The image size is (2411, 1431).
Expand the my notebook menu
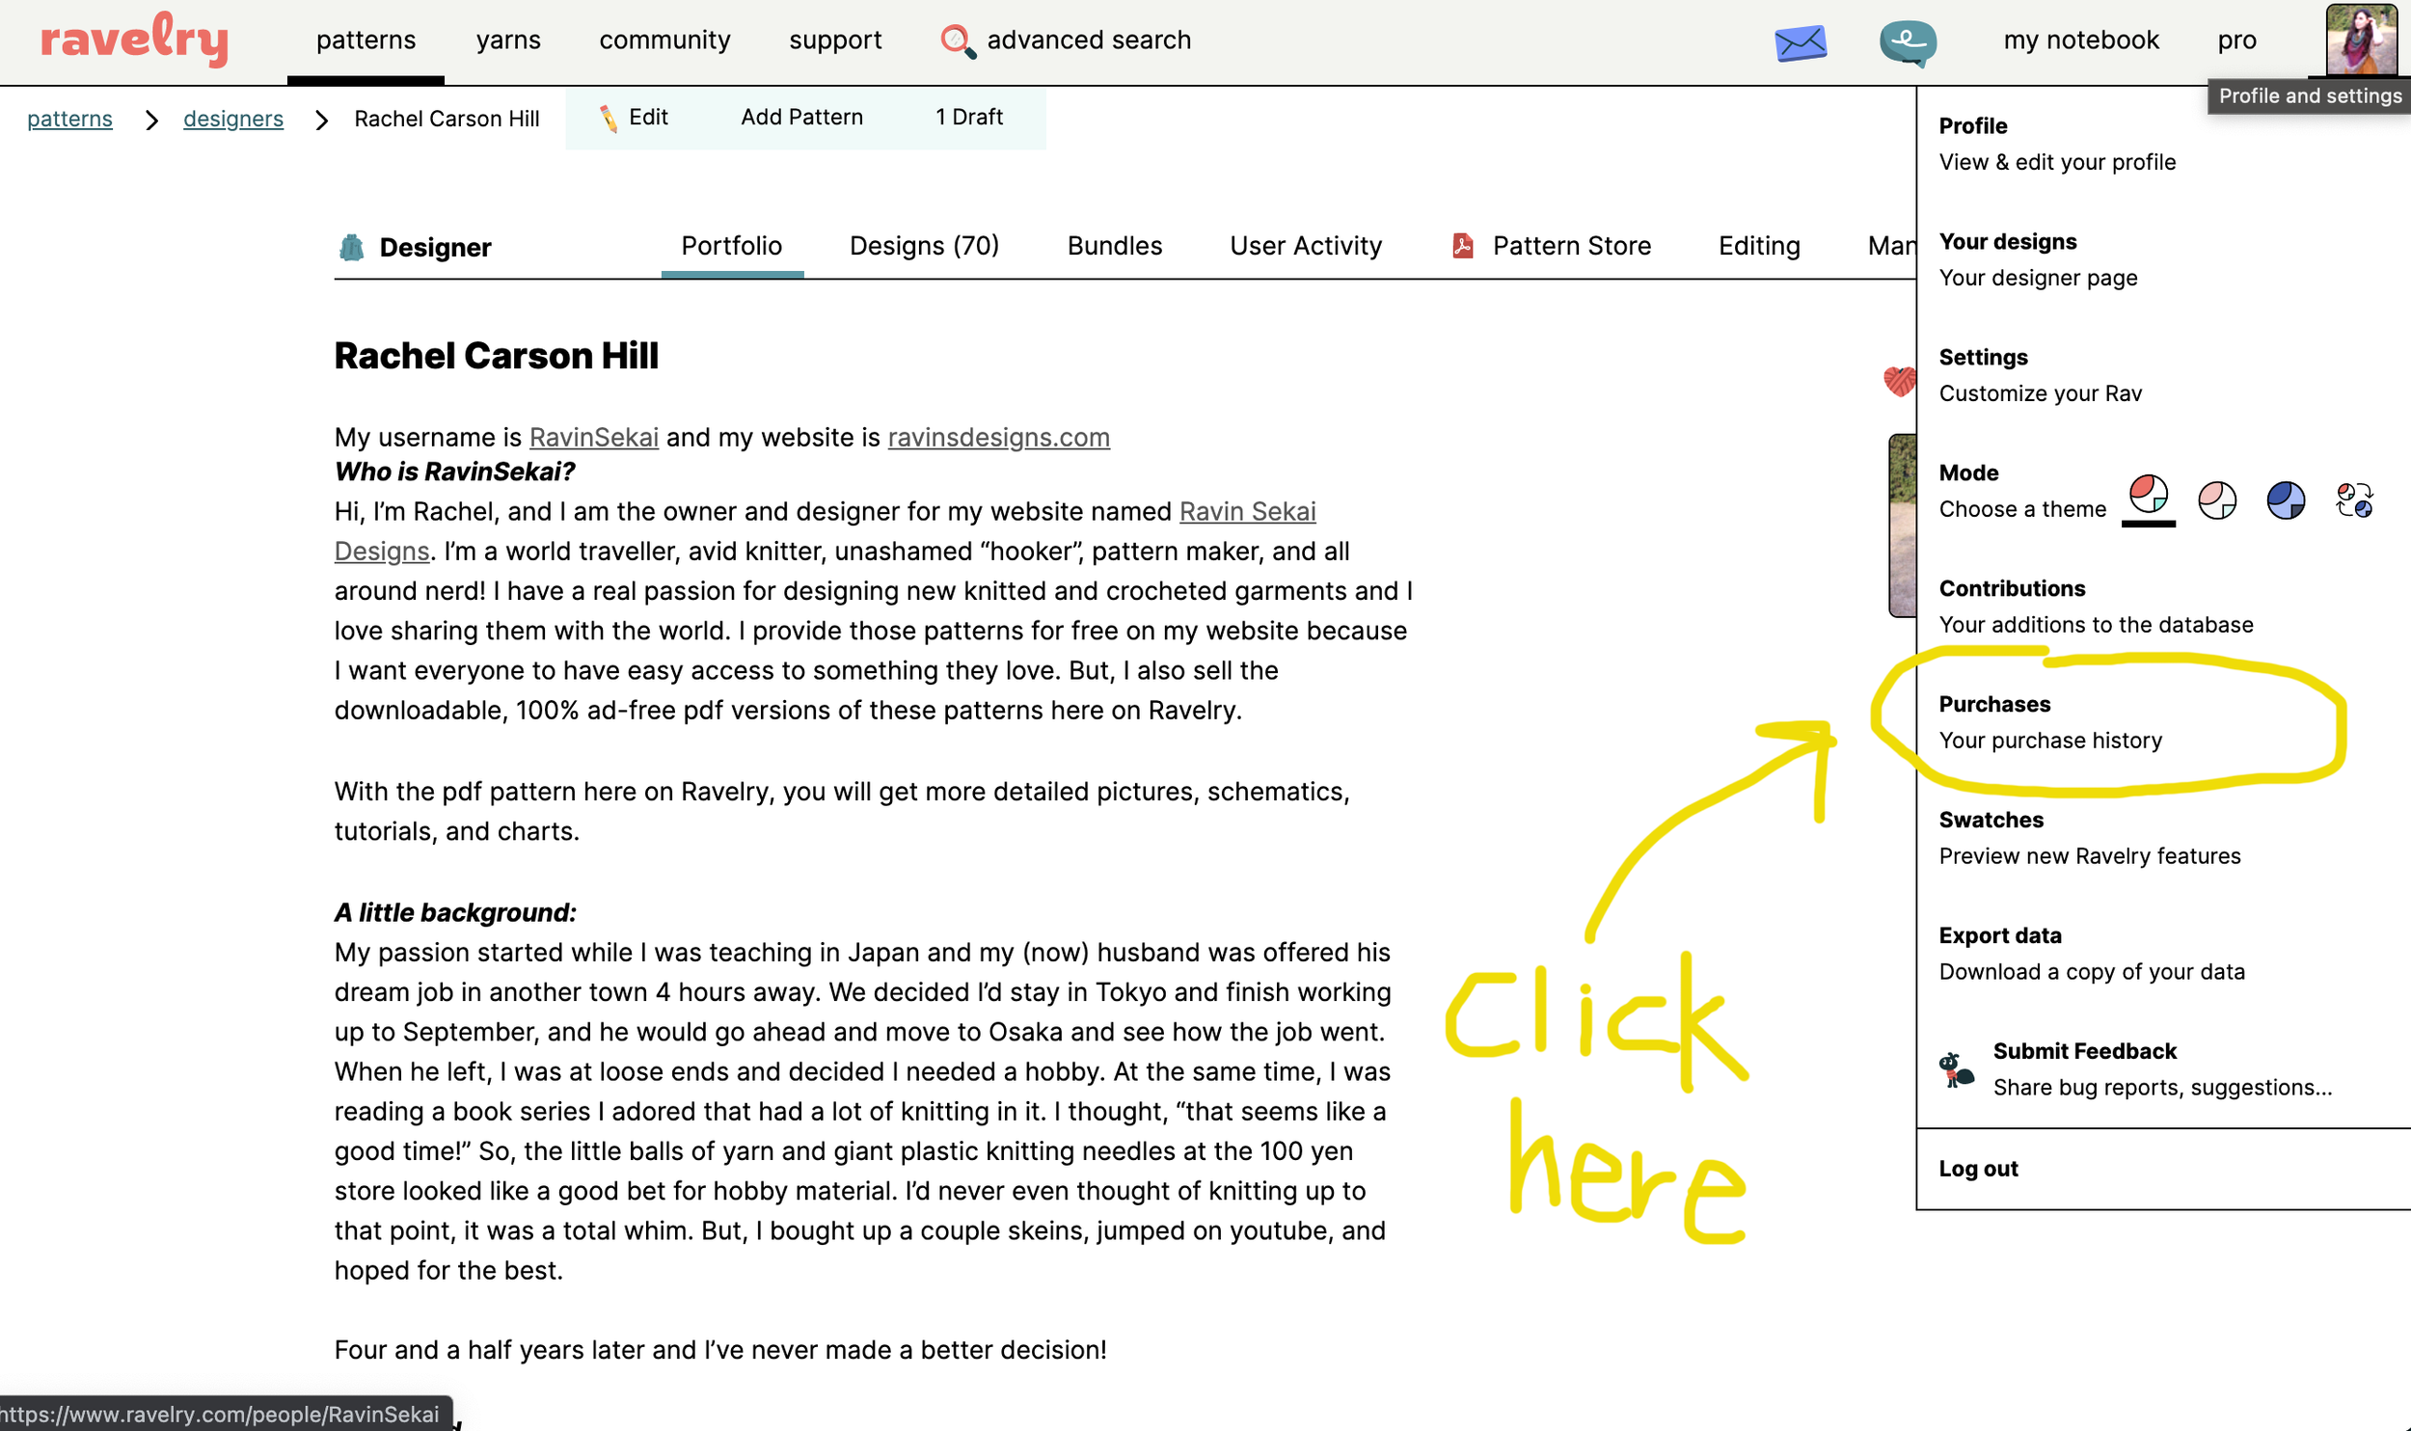click(2080, 40)
